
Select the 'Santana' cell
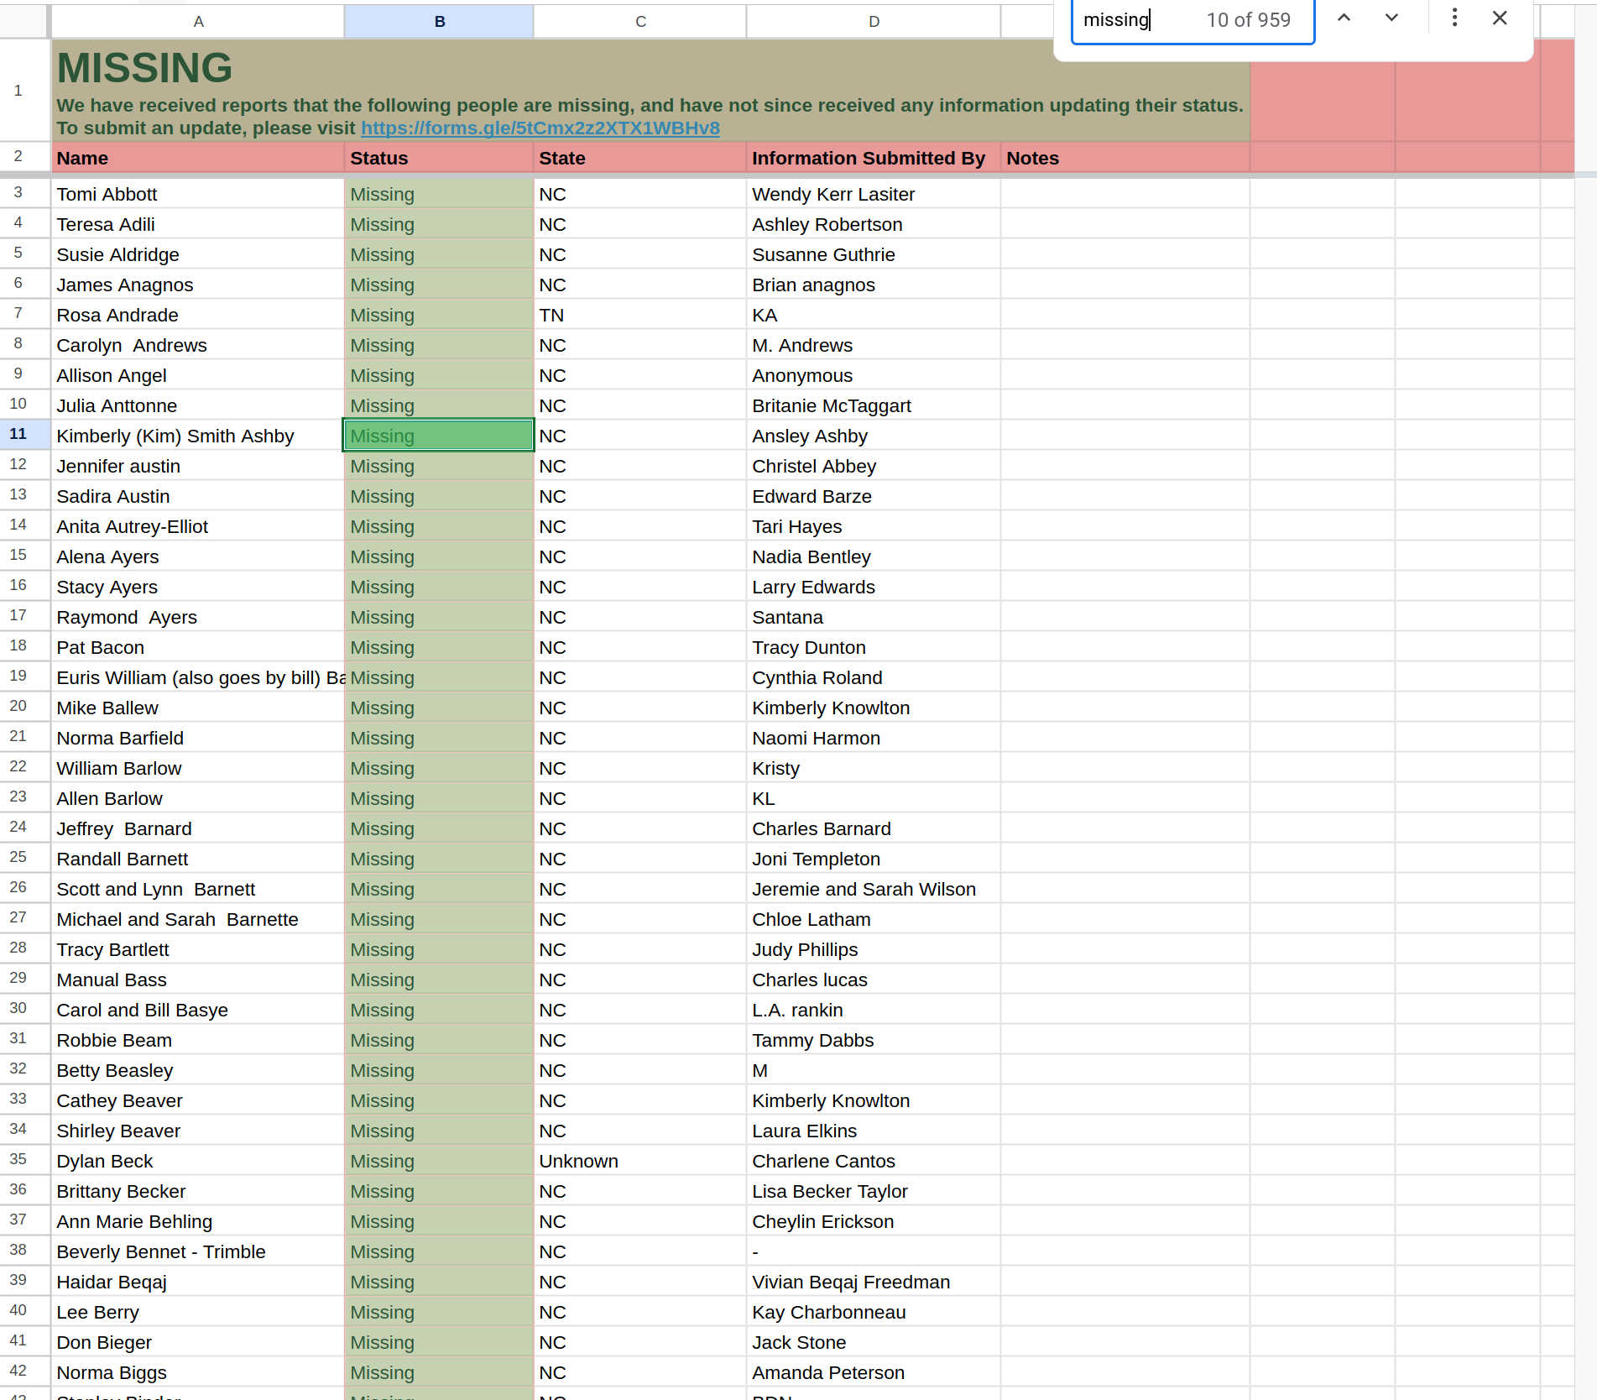tap(874, 617)
